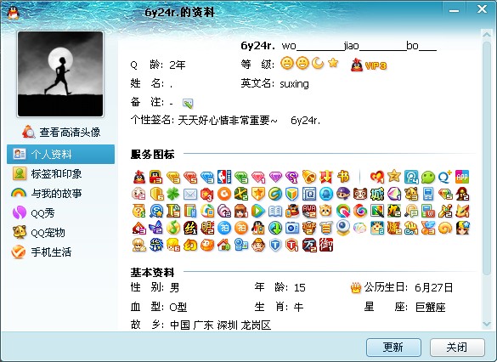Click the green four-leaf clover icon
497x362 pixels.
[173, 194]
